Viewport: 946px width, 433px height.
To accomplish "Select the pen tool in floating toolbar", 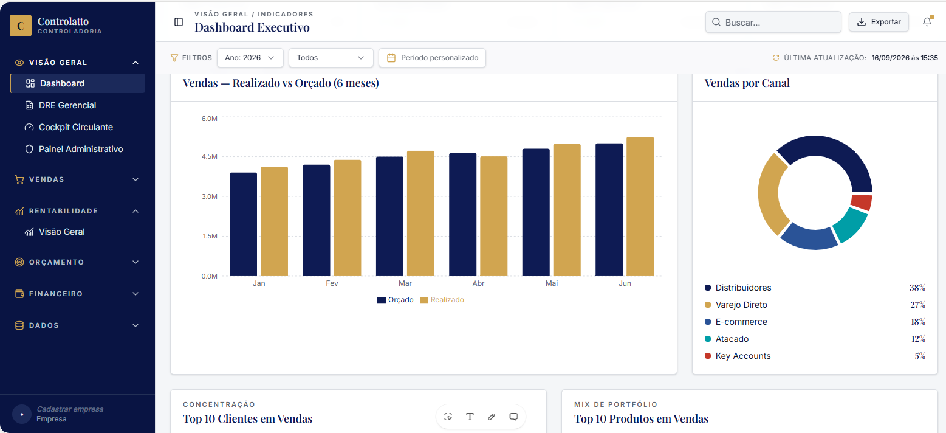I will pyautogui.click(x=492, y=417).
